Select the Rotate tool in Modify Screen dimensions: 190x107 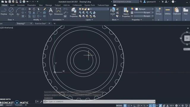click(34, 9)
